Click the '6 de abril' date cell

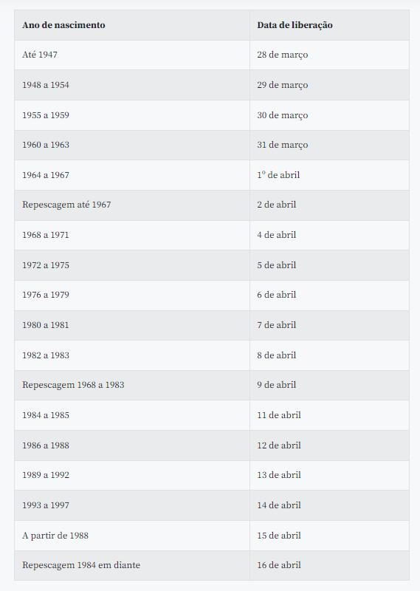(x=330, y=295)
